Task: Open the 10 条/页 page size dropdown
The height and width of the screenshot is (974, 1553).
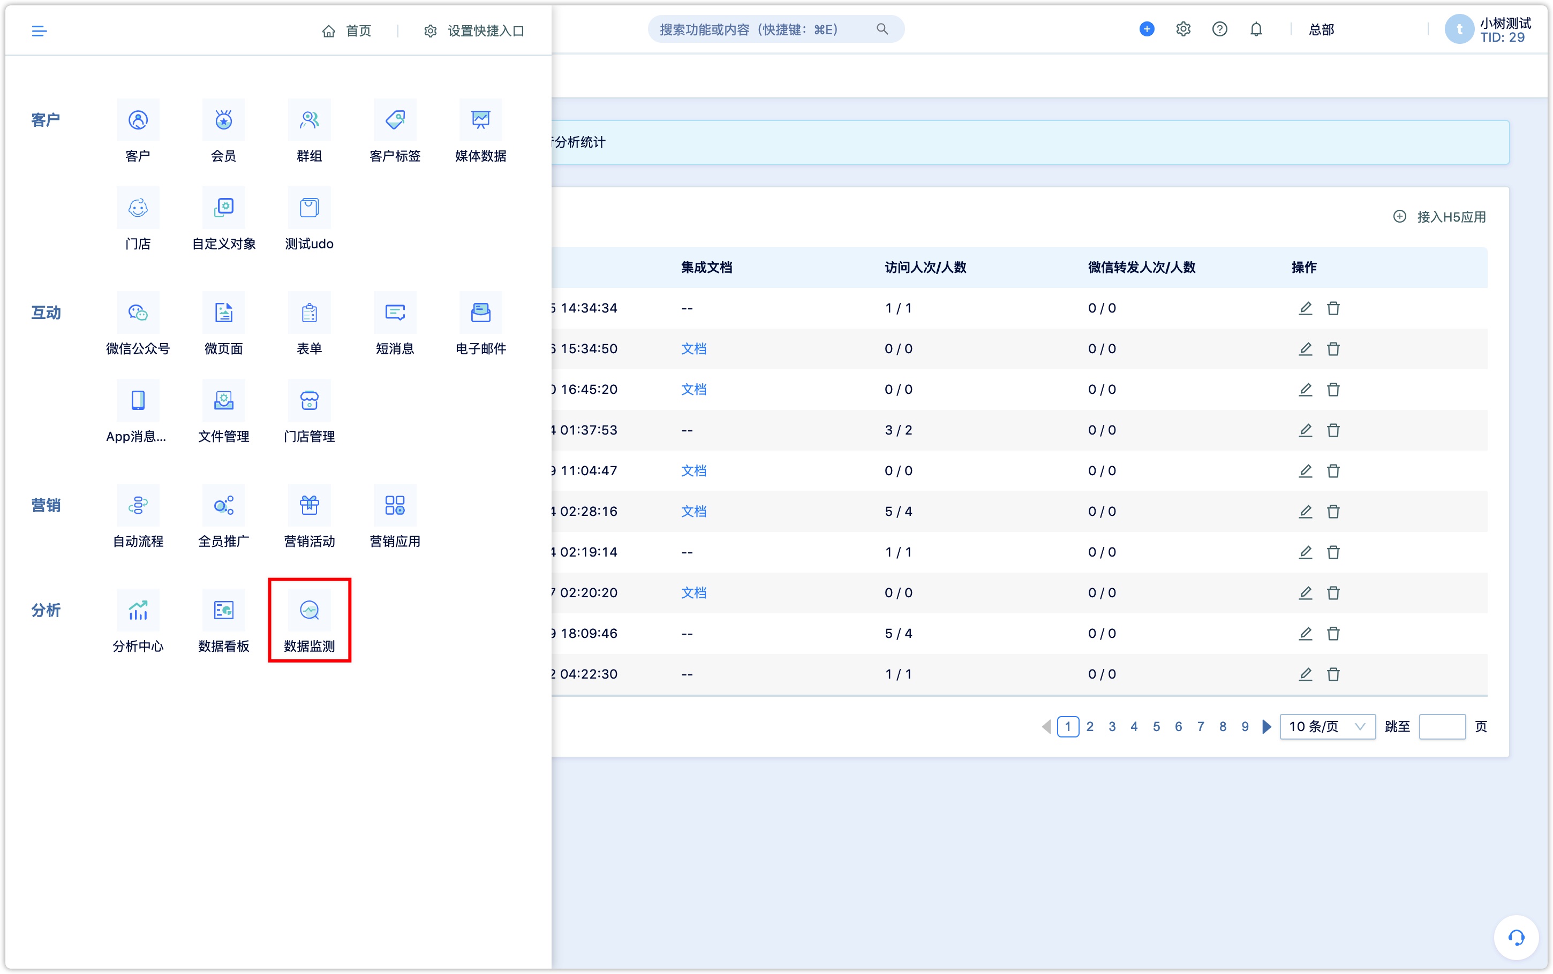Action: [x=1328, y=727]
